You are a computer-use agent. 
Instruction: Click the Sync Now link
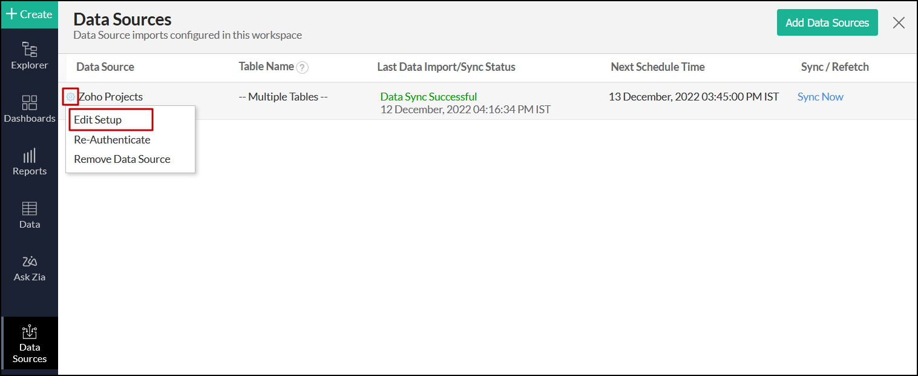point(820,97)
